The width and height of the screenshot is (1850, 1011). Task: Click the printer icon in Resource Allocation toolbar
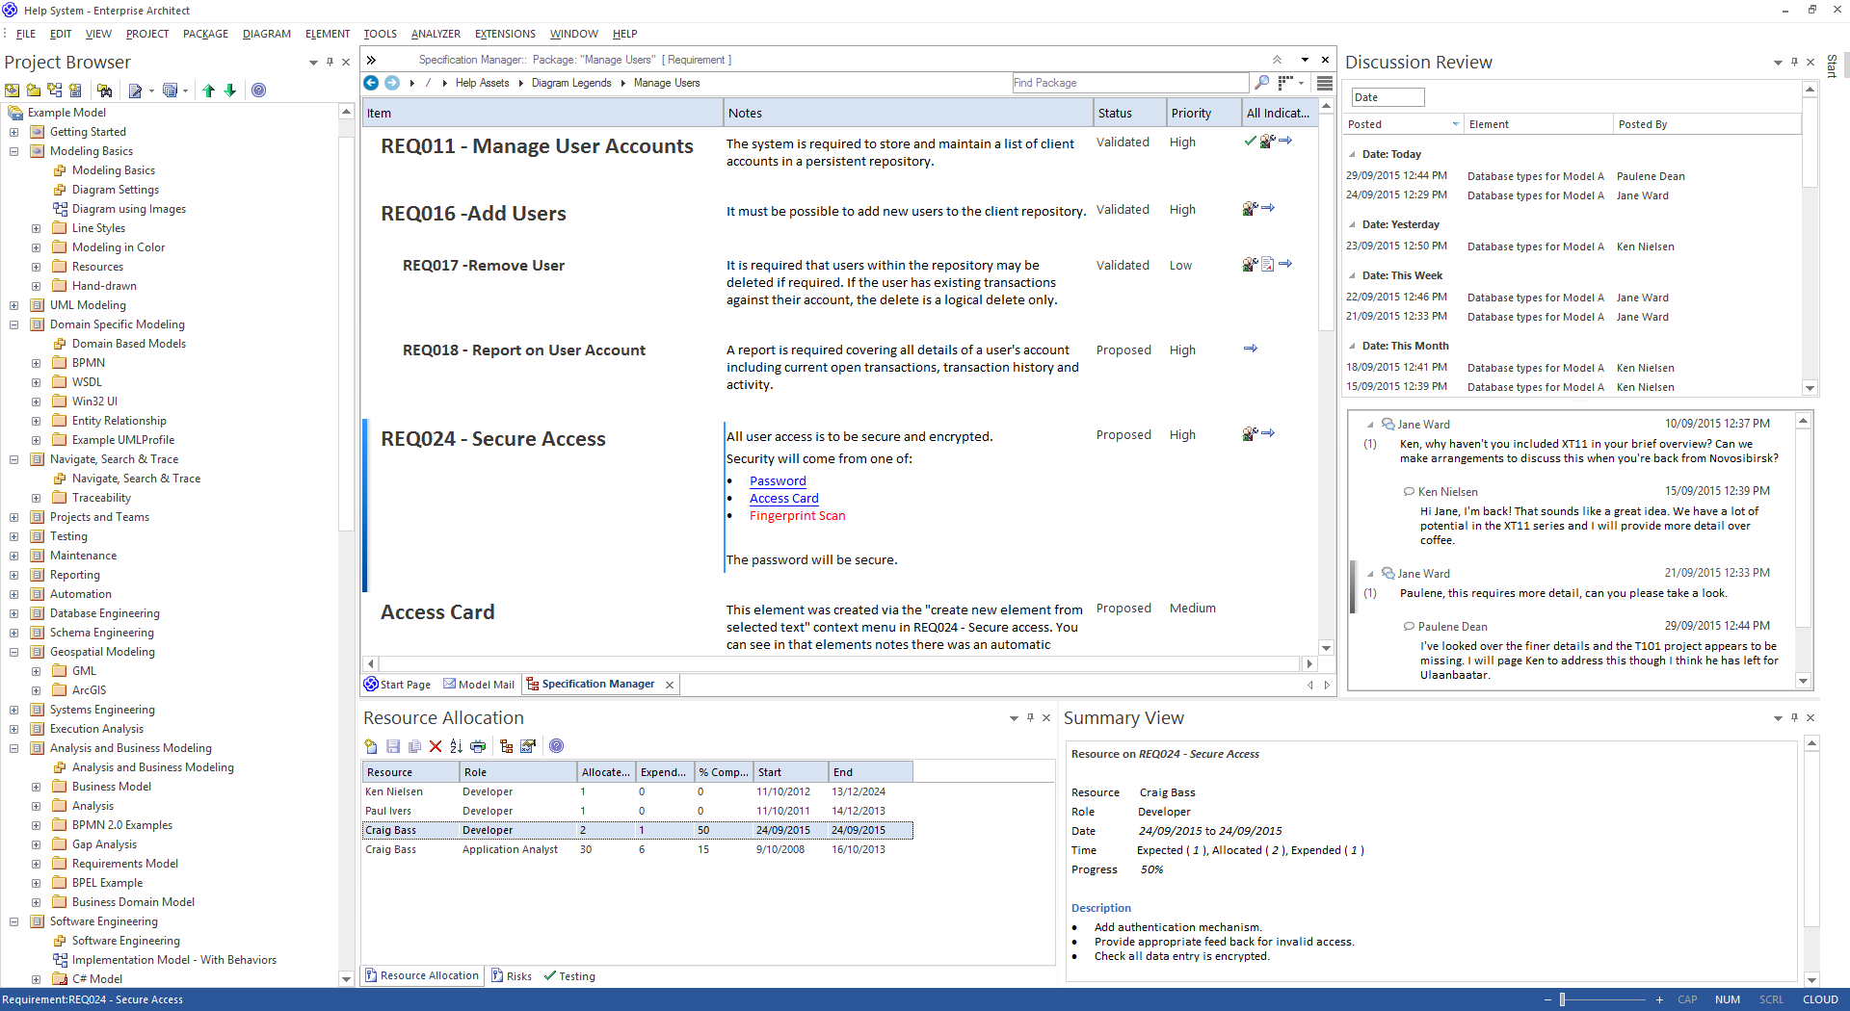pos(478,746)
